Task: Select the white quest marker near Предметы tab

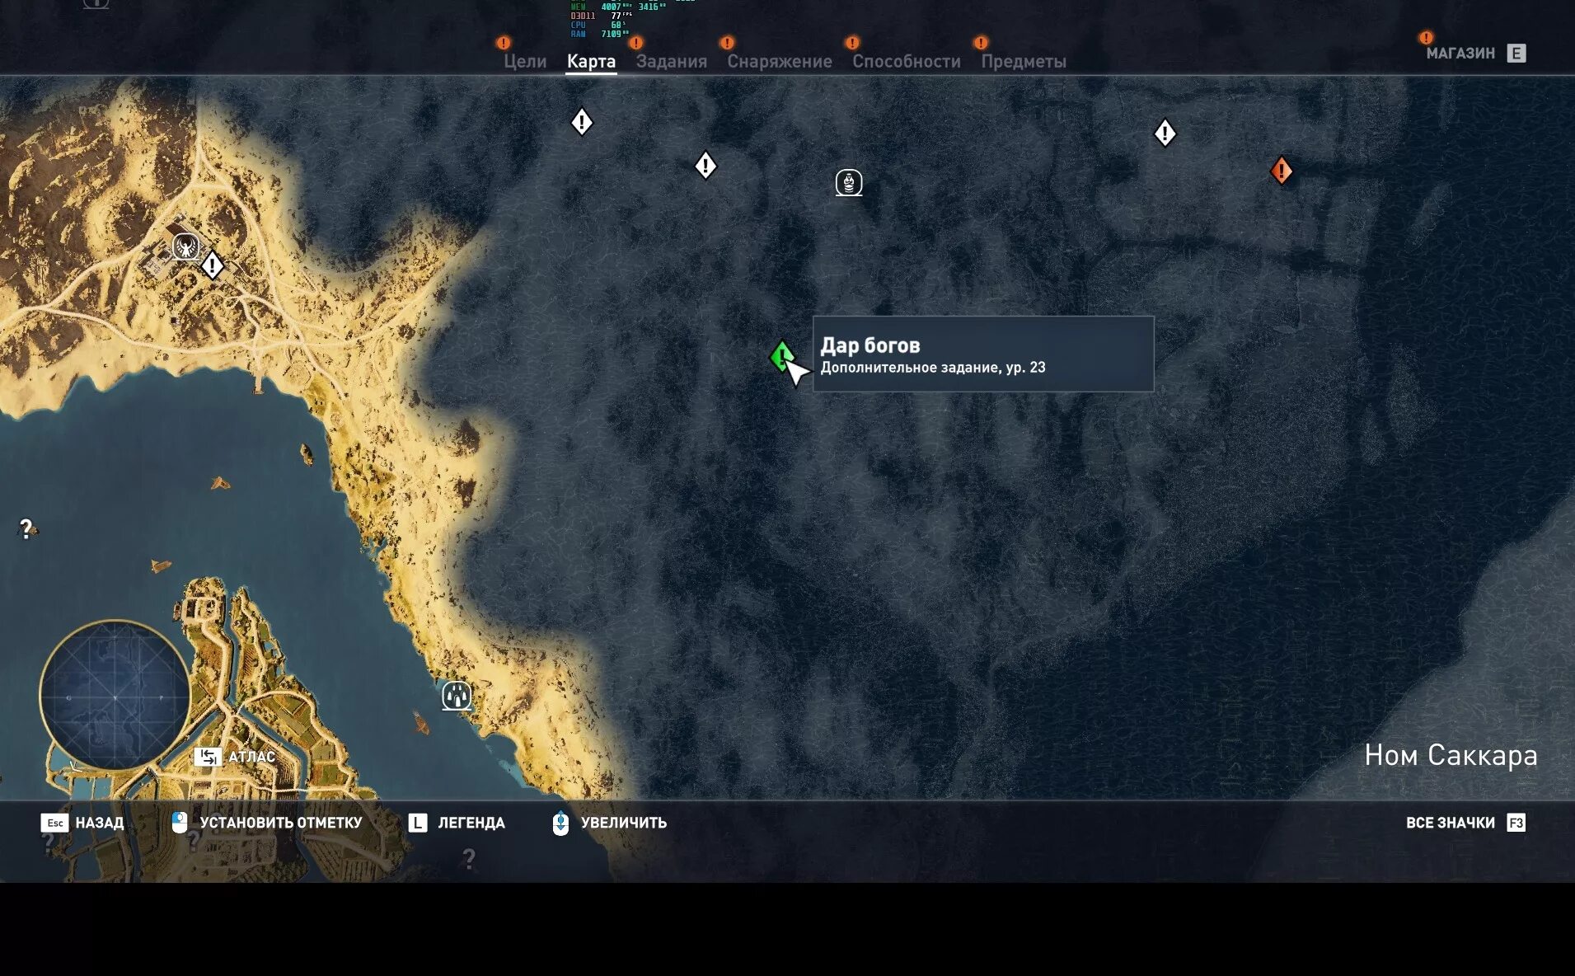Action: click(1165, 133)
